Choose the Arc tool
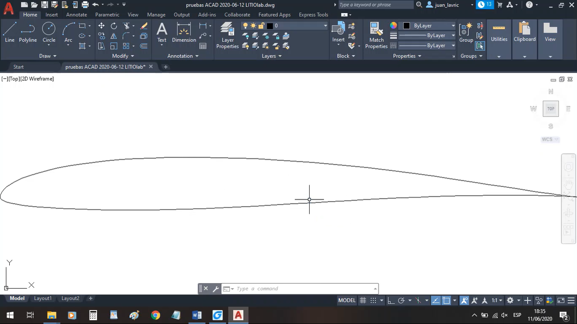This screenshot has height=324, width=577. pos(68,33)
